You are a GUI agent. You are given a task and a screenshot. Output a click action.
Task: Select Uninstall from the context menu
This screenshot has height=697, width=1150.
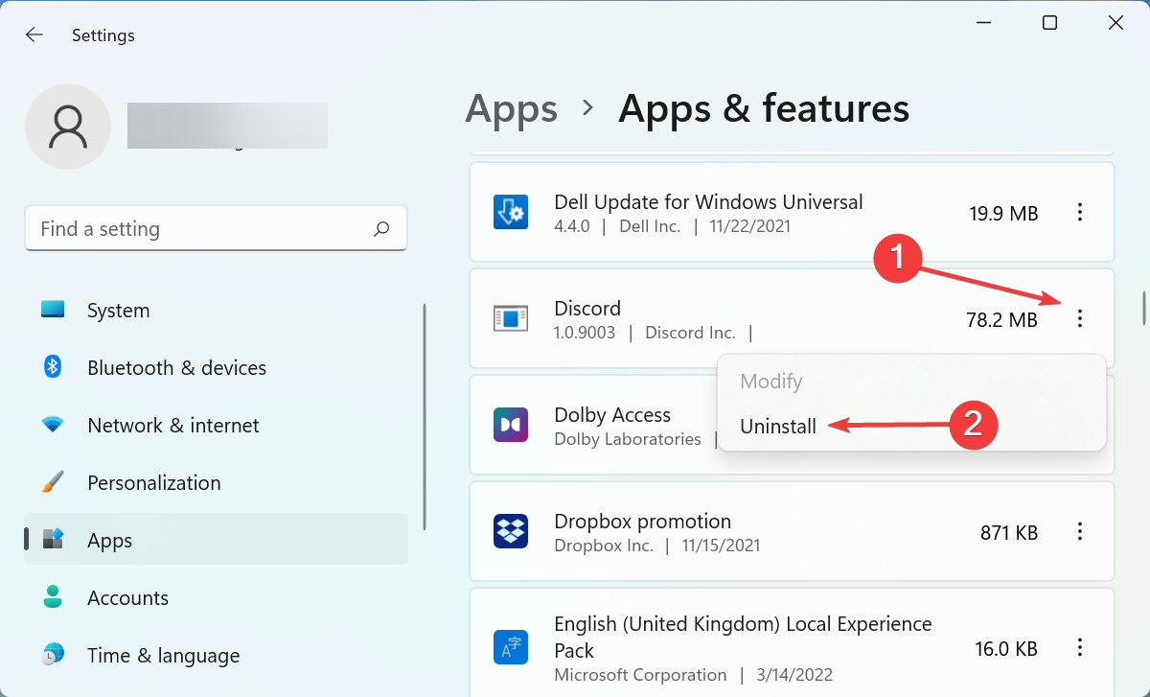tap(778, 426)
